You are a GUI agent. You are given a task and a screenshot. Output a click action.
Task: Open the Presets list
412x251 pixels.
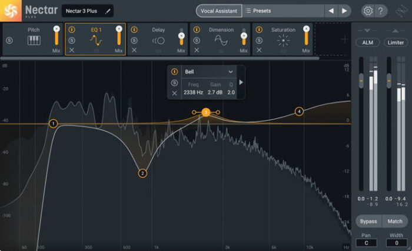pyautogui.click(x=283, y=11)
